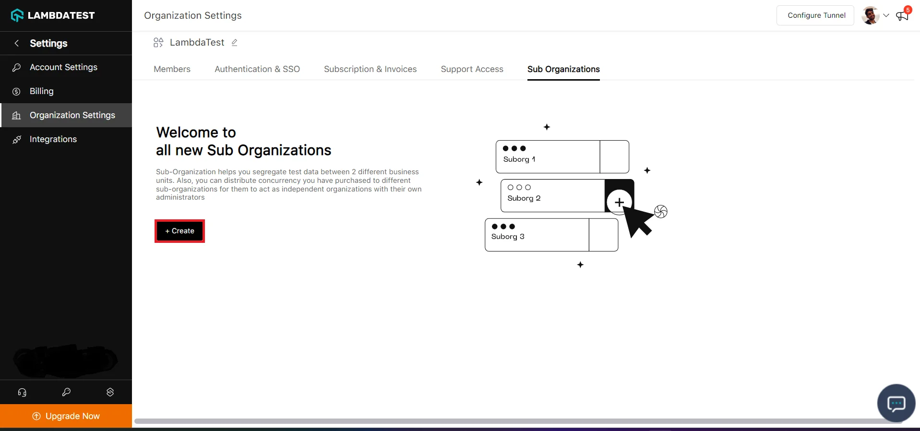Go back using Settings back arrow
This screenshot has height=431, width=920.
[x=17, y=43]
